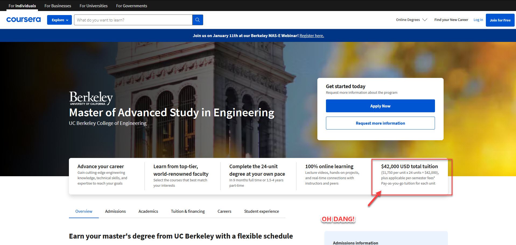The width and height of the screenshot is (516, 245).
Task: Click 'Join us on January 11th' banner text
Action: tap(245, 36)
